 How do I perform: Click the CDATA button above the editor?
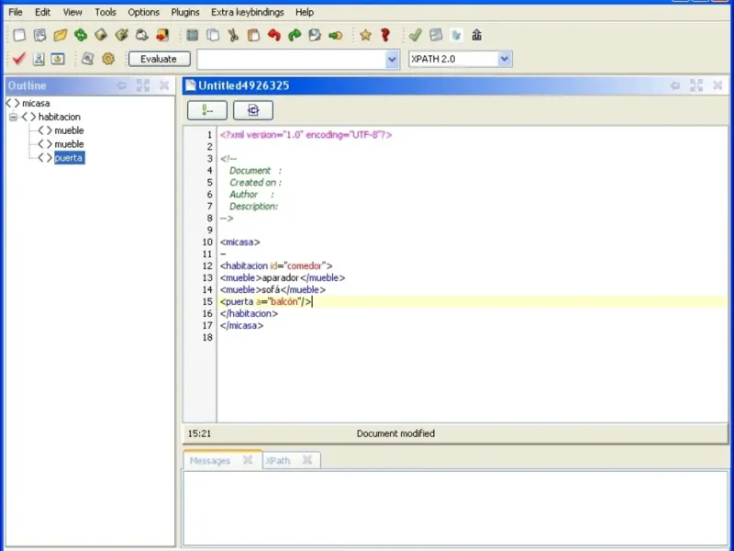(253, 110)
